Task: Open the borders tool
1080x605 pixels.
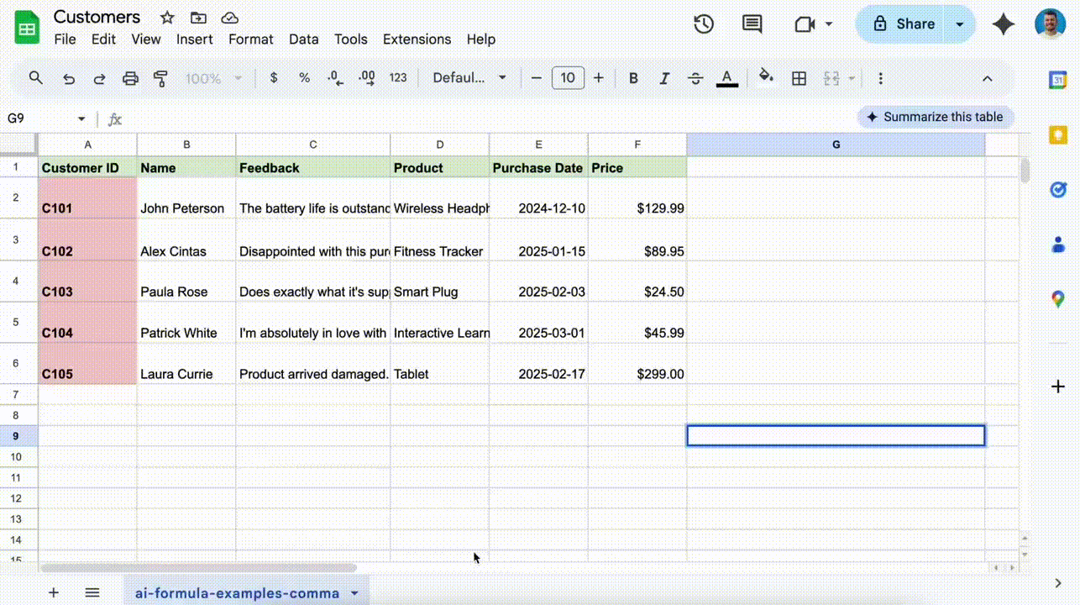Action: [800, 78]
